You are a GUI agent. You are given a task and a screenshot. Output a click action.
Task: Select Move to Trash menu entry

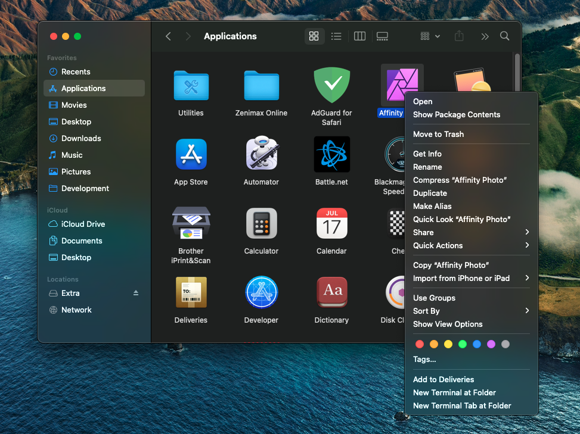click(438, 134)
